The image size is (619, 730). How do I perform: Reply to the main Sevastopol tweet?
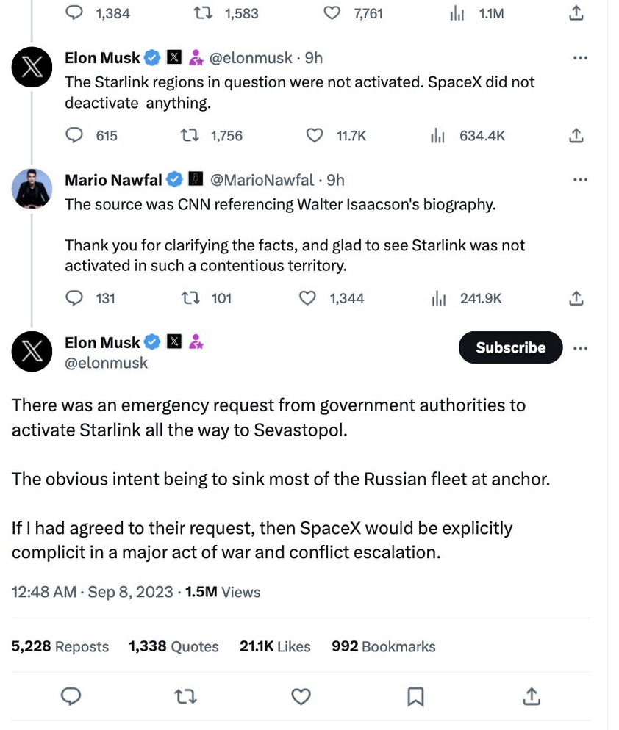(71, 695)
